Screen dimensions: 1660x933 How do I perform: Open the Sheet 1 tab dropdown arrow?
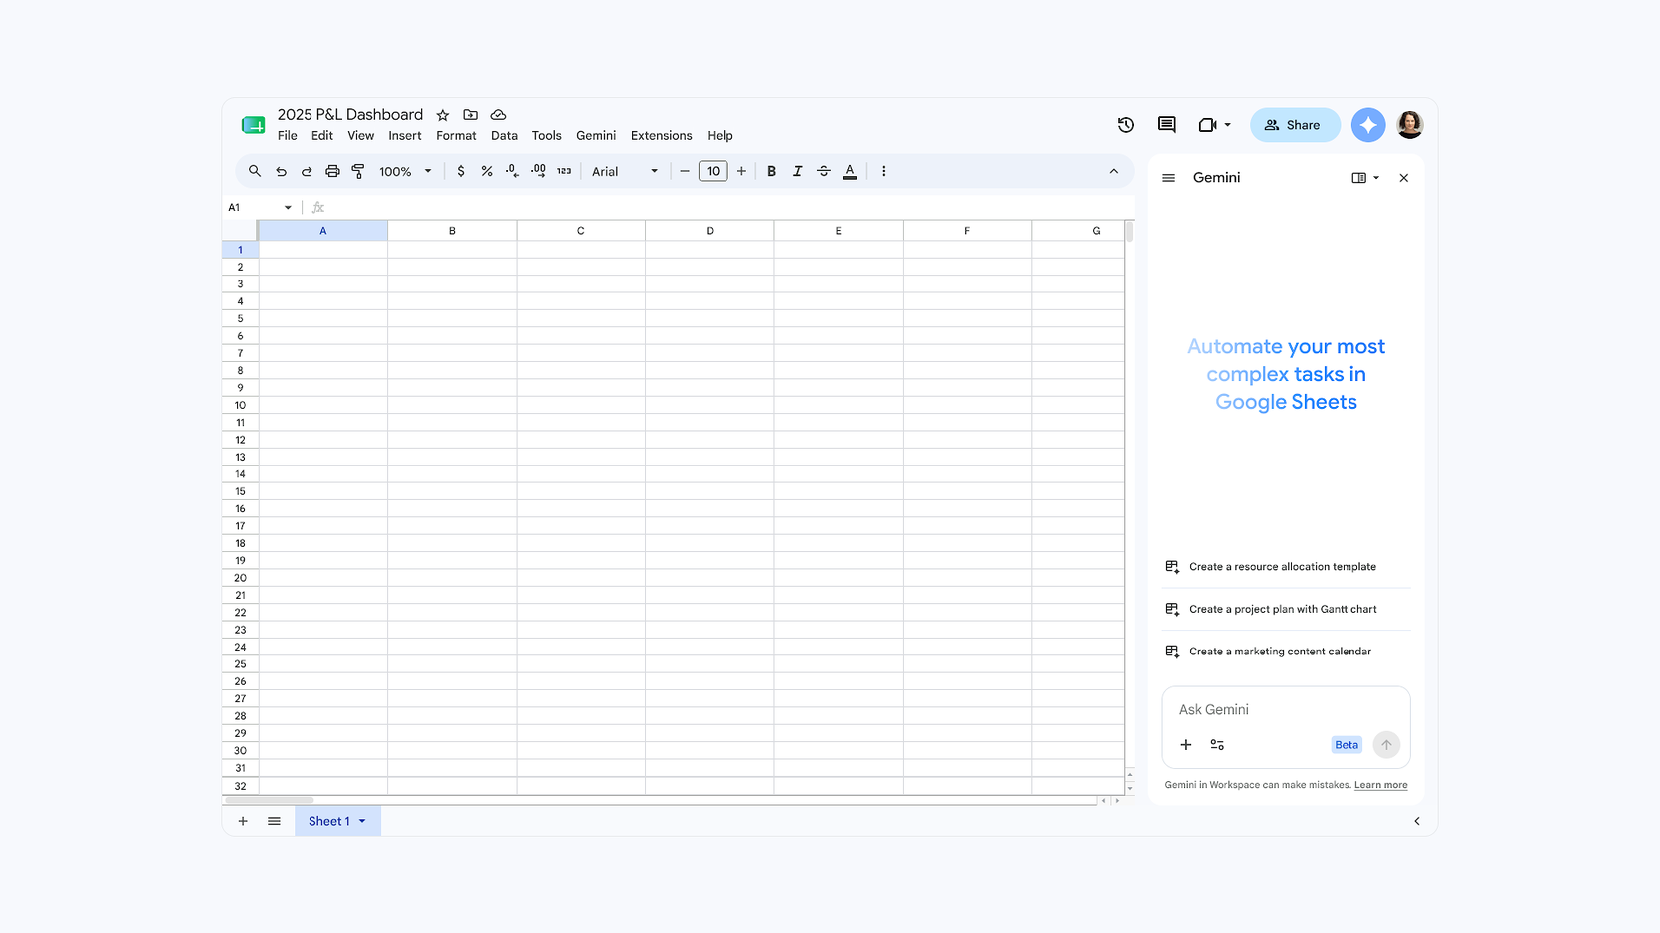pyautogui.click(x=362, y=821)
